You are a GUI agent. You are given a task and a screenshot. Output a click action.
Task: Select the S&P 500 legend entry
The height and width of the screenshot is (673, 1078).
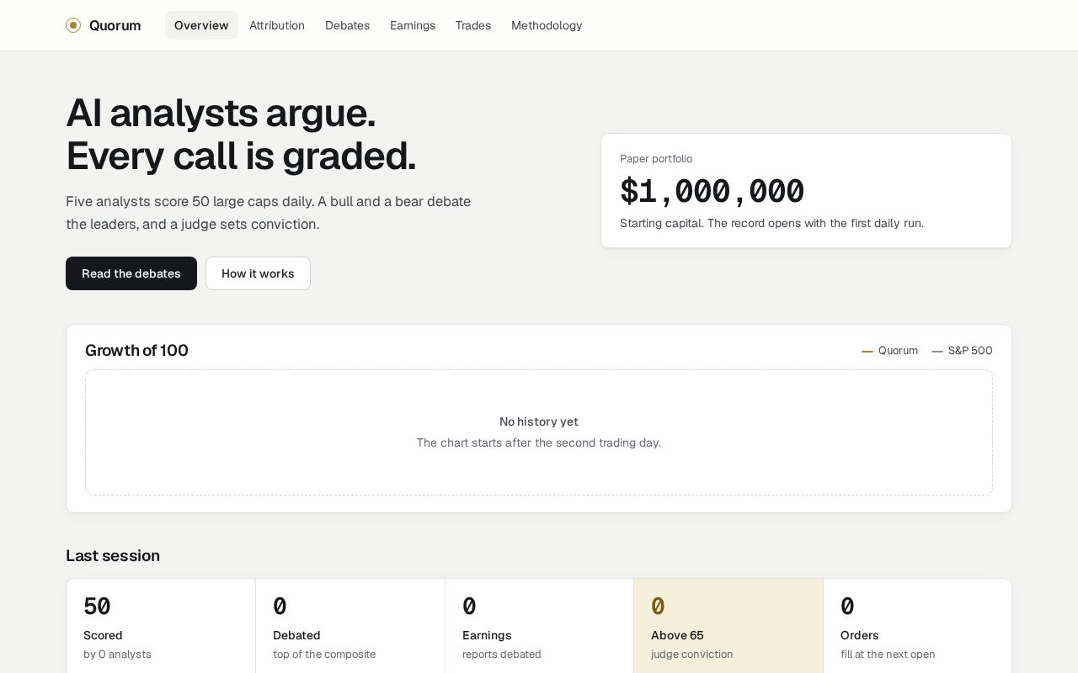962,351
